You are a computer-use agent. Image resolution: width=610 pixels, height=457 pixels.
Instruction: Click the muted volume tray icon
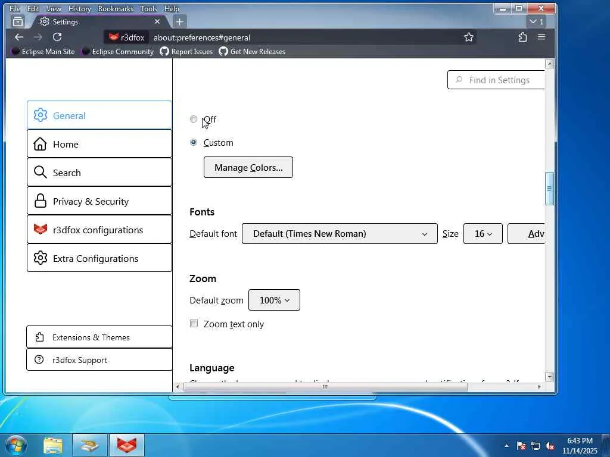tap(550, 446)
